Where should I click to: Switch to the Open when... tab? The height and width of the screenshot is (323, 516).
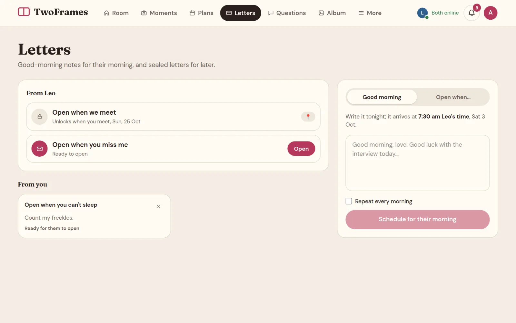pyautogui.click(x=453, y=97)
